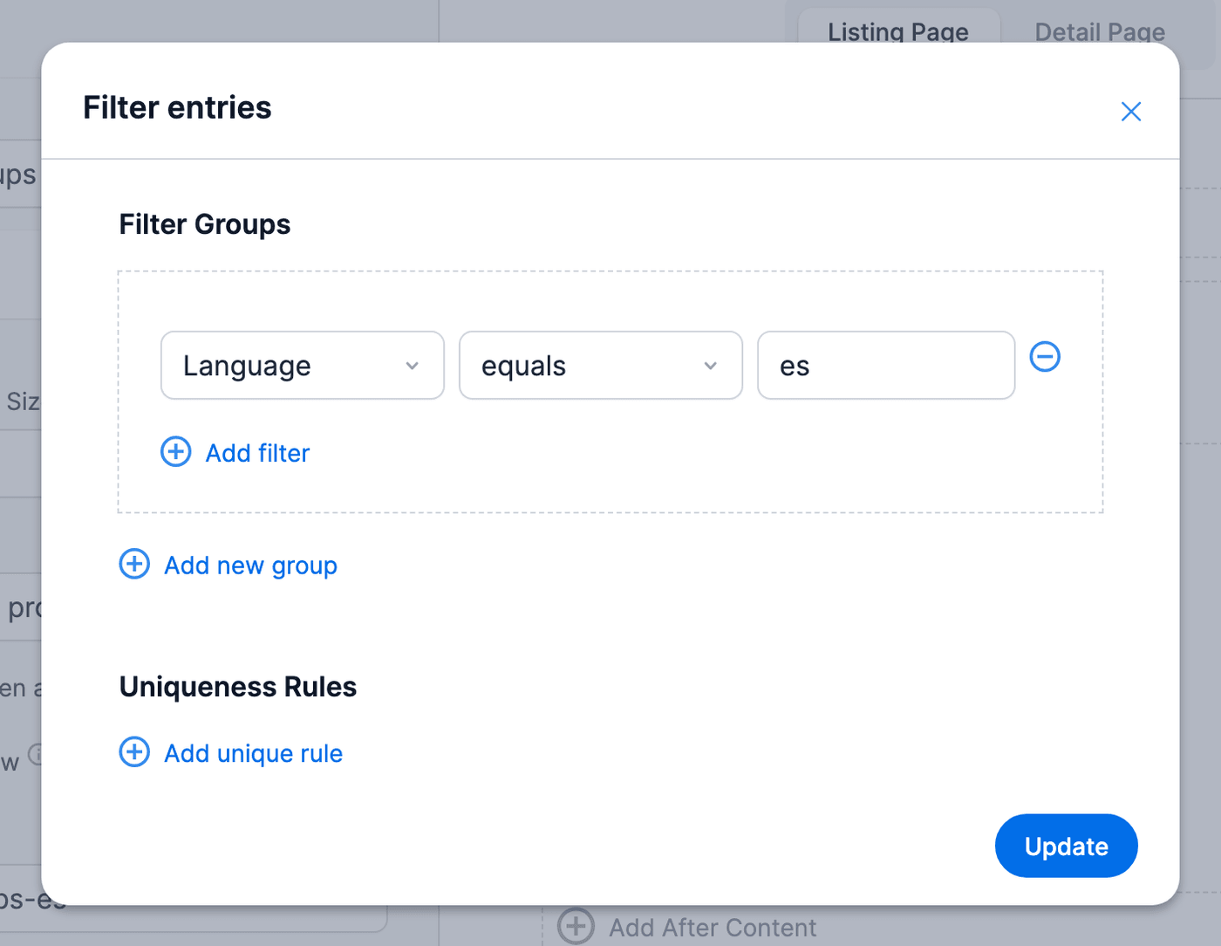Viewport: 1221px width, 946px height.
Task: Switch to the Detail Page tab behind the dialog
Action: click(x=1100, y=32)
